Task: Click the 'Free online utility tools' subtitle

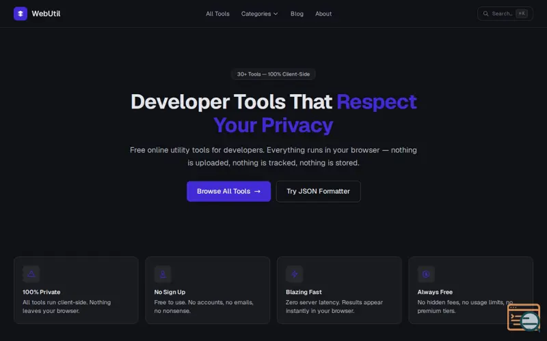Action: (x=273, y=156)
